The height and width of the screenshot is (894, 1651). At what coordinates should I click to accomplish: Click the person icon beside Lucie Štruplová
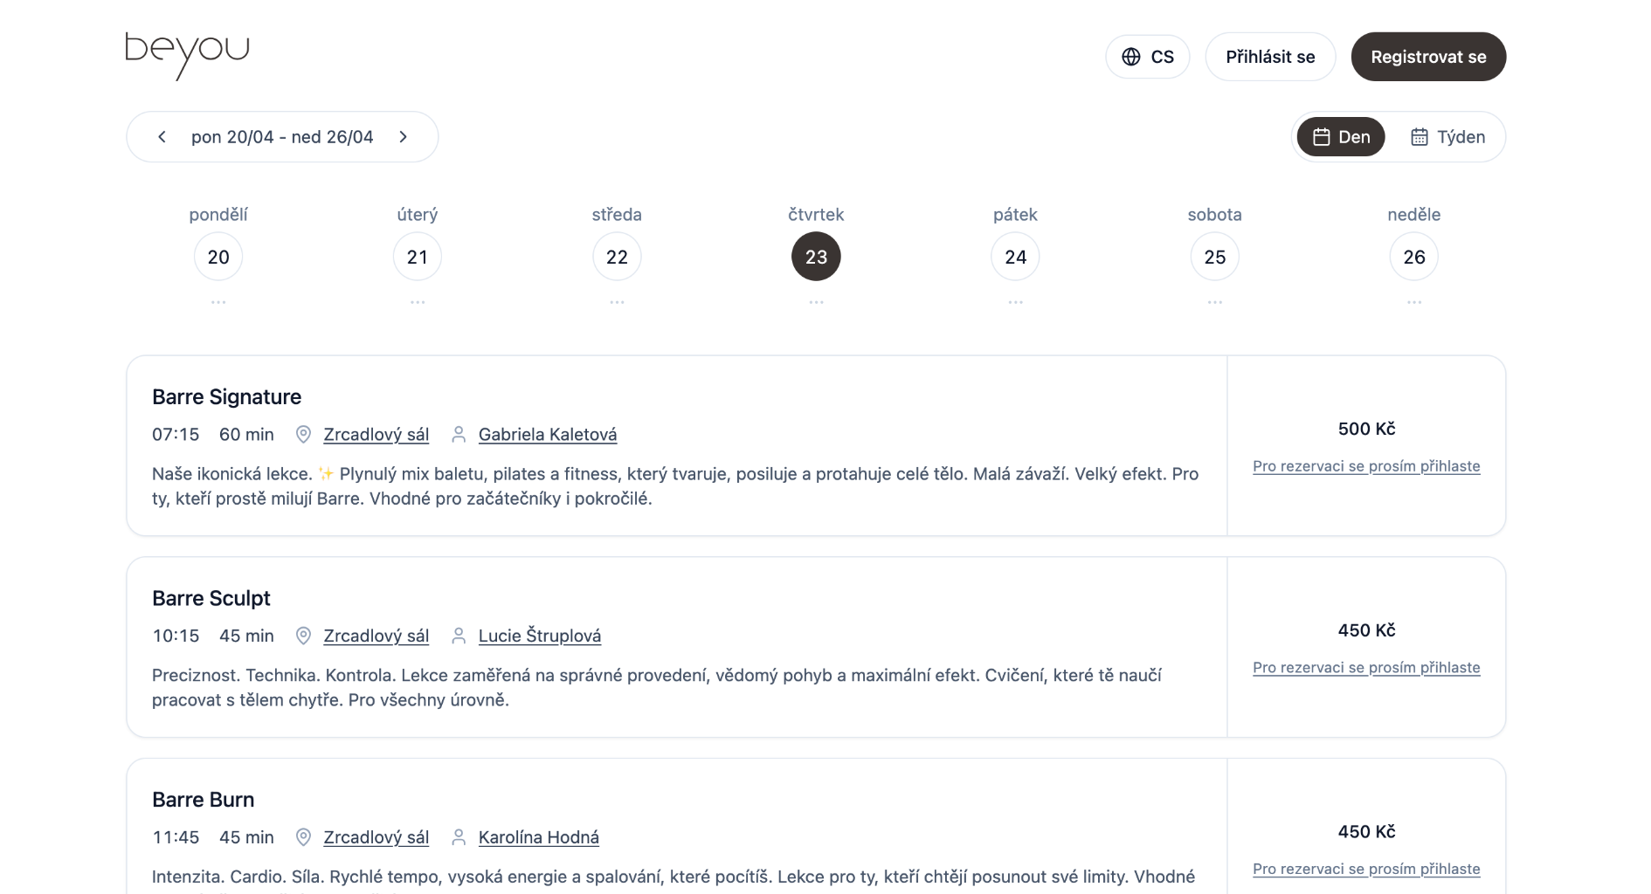pyautogui.click(x=459, y=636)
